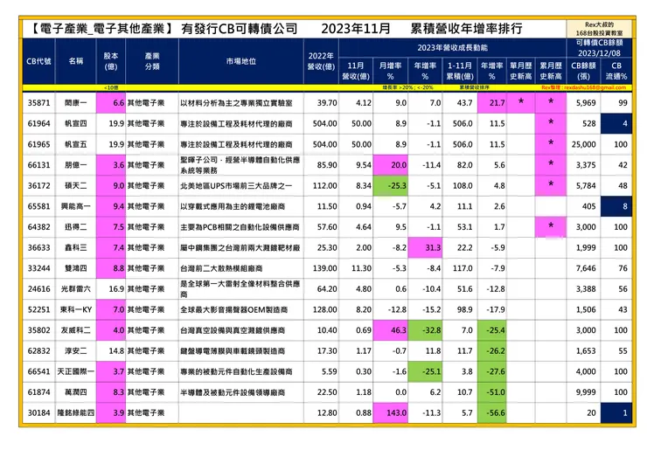Select CB code 24616
This screenshot has height=457, width=647.
[x=38, y=288]
